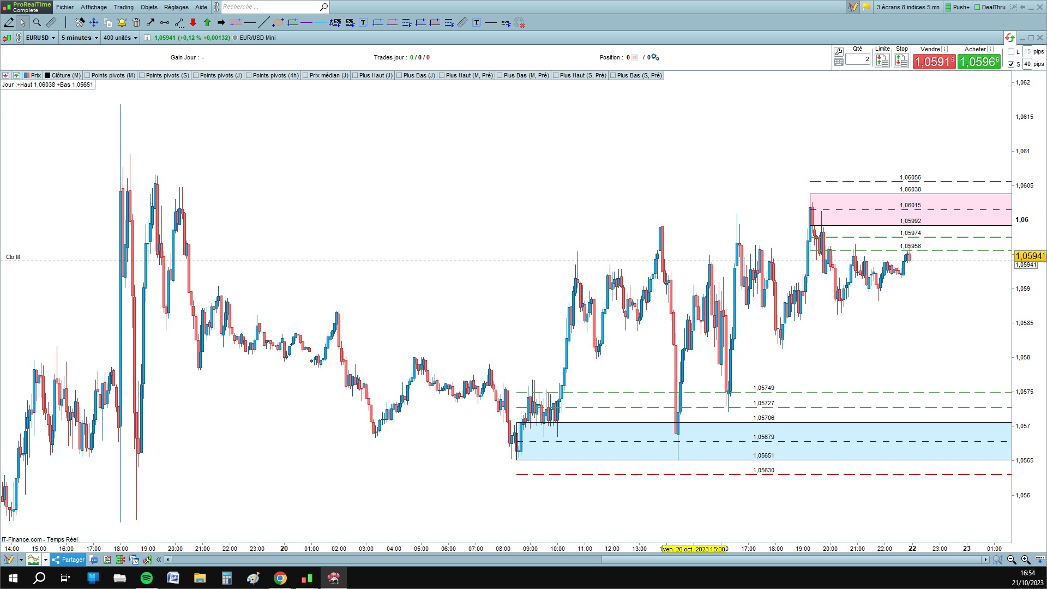Viewport: 1047px width, 589px height.
Task: Click the Clôture (M) black color swatch
Action: pyautogui.click(x=47, y=75)
